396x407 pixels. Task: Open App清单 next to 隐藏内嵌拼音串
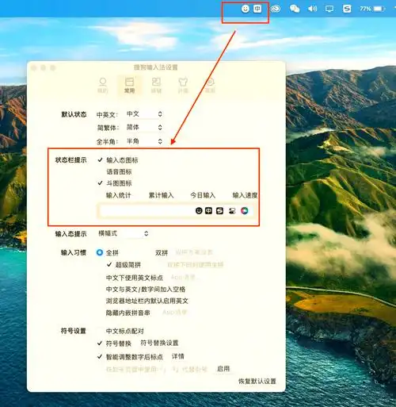coord(175,313)
